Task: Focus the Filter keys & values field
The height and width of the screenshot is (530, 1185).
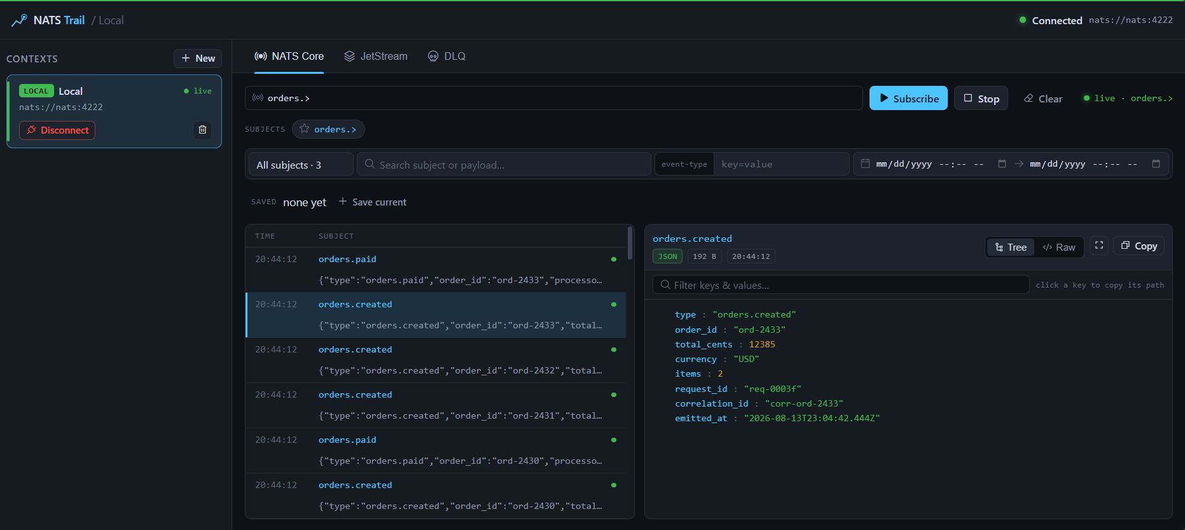Action: click(x=841, y=285)
